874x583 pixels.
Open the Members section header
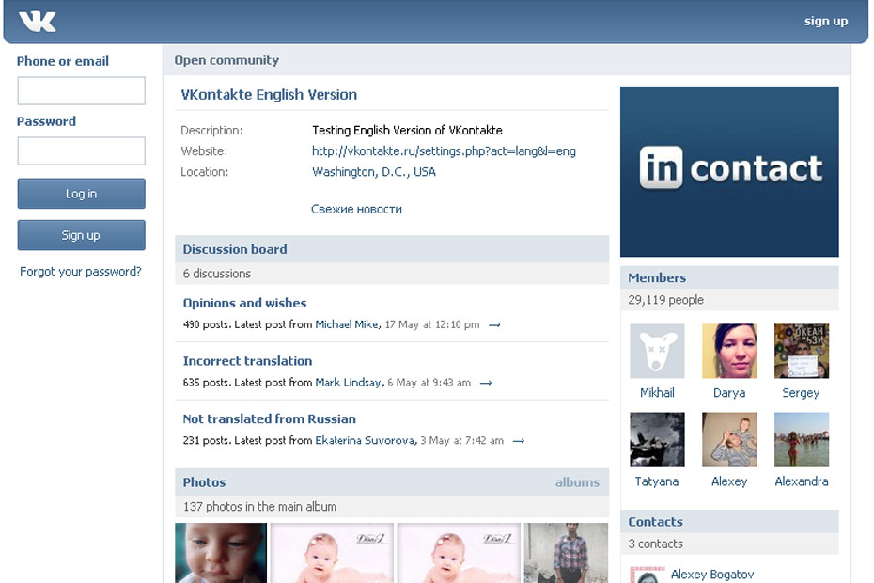click(657, 277)
